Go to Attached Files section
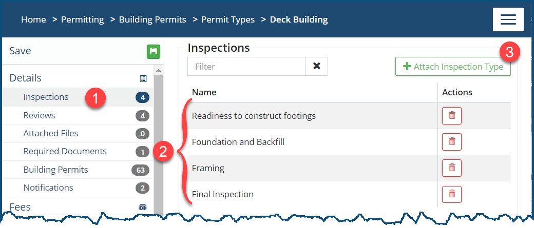534x228 pixels. [51, 133]
